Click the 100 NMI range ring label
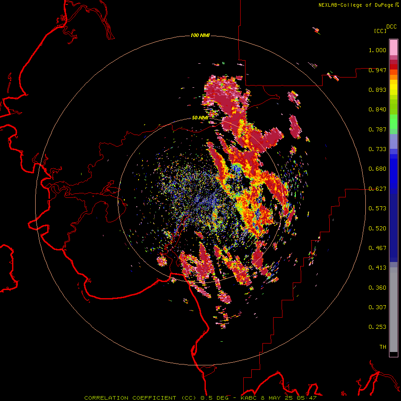Screen dimensions: 401x401 (200, 35)
